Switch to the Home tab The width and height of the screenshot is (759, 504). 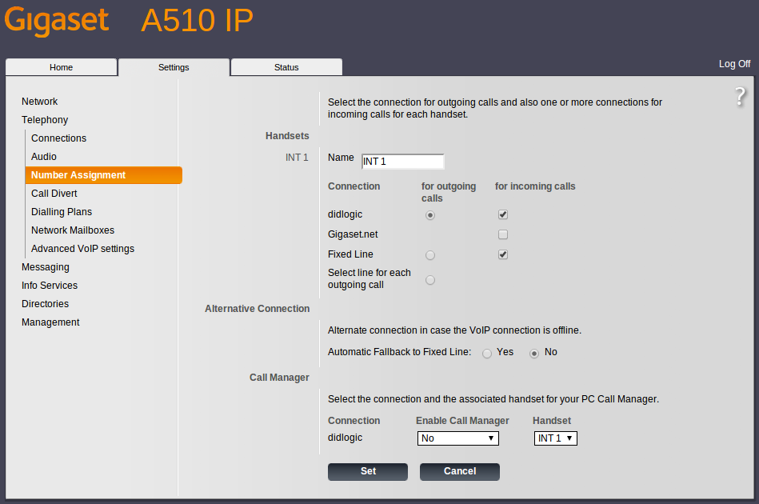62,67
